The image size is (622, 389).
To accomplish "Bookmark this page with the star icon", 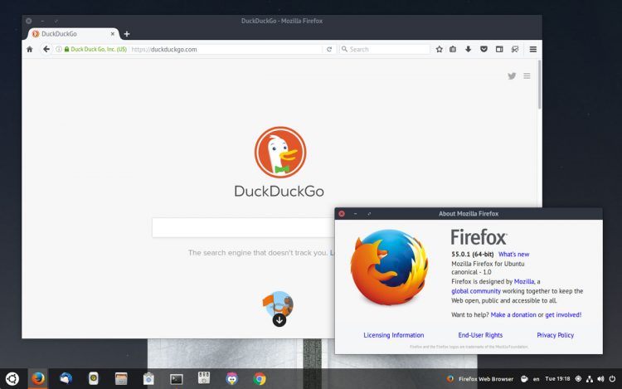I will (x=439, y=49).
